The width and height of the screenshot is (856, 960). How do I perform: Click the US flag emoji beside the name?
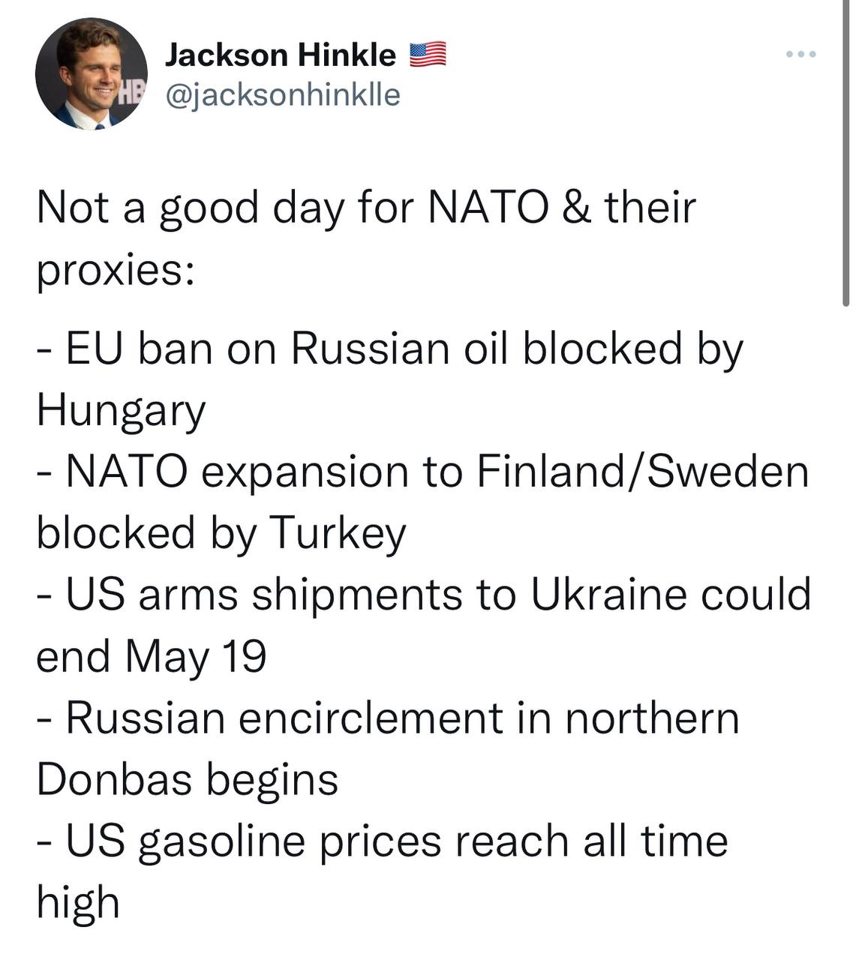[x=428, y=55]
